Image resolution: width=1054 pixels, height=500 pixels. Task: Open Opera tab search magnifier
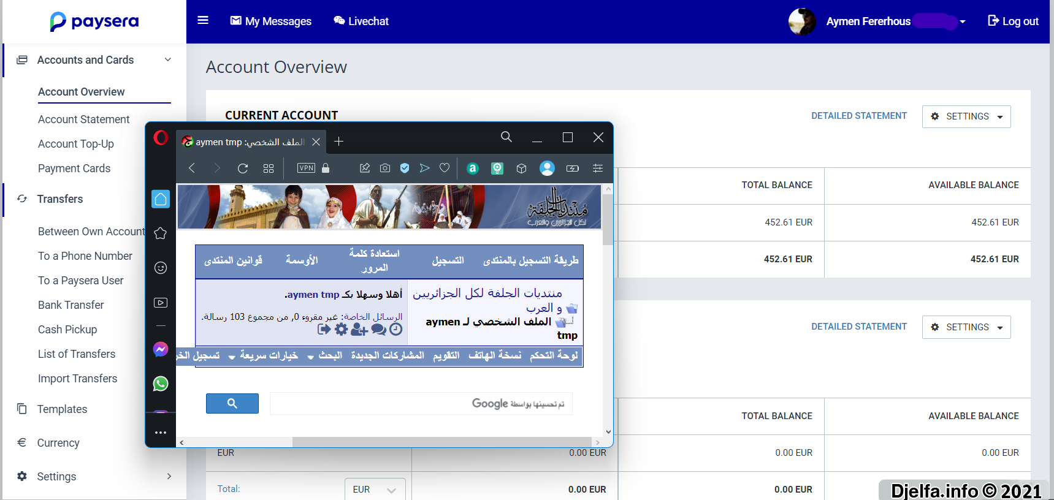(506, 137)
